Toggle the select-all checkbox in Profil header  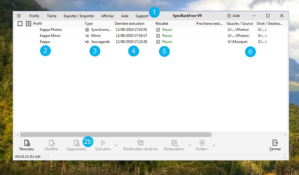[20, 24]
